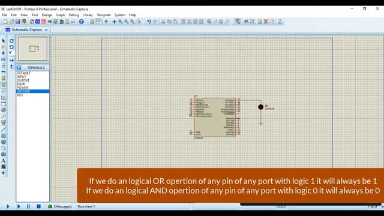Click the Remove/Delete Sheet red icon
The height and width of the screenshot is (216, 384).
pyautogui.click(x=266, y=22)
